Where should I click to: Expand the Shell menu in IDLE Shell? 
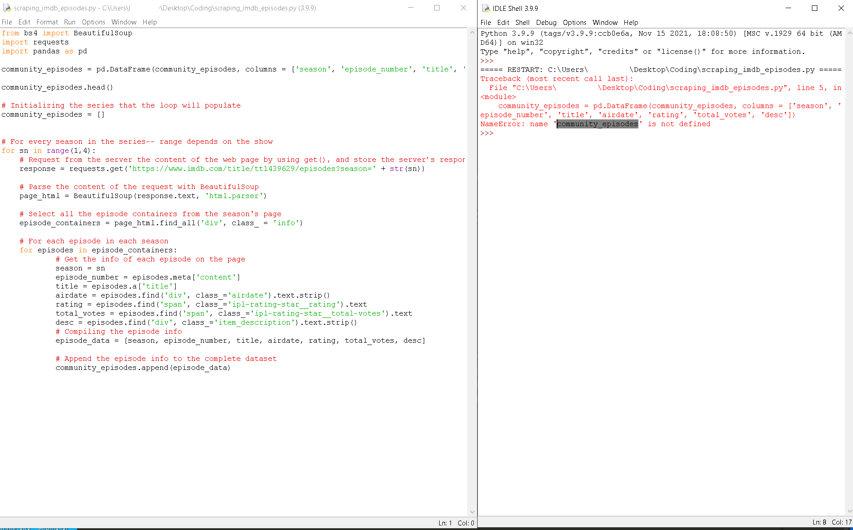(522, 23)
